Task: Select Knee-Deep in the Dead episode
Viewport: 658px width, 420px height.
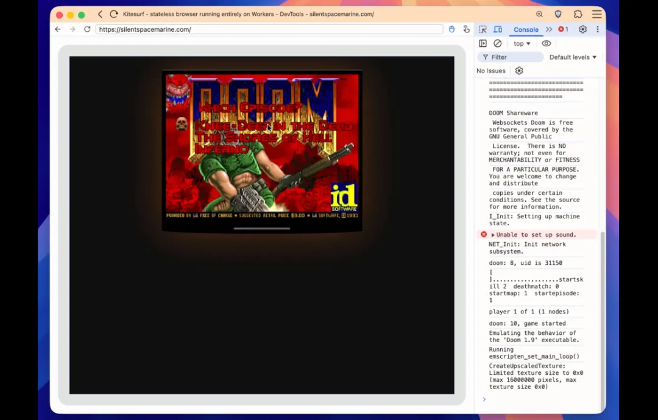Action: pos(273,125)
